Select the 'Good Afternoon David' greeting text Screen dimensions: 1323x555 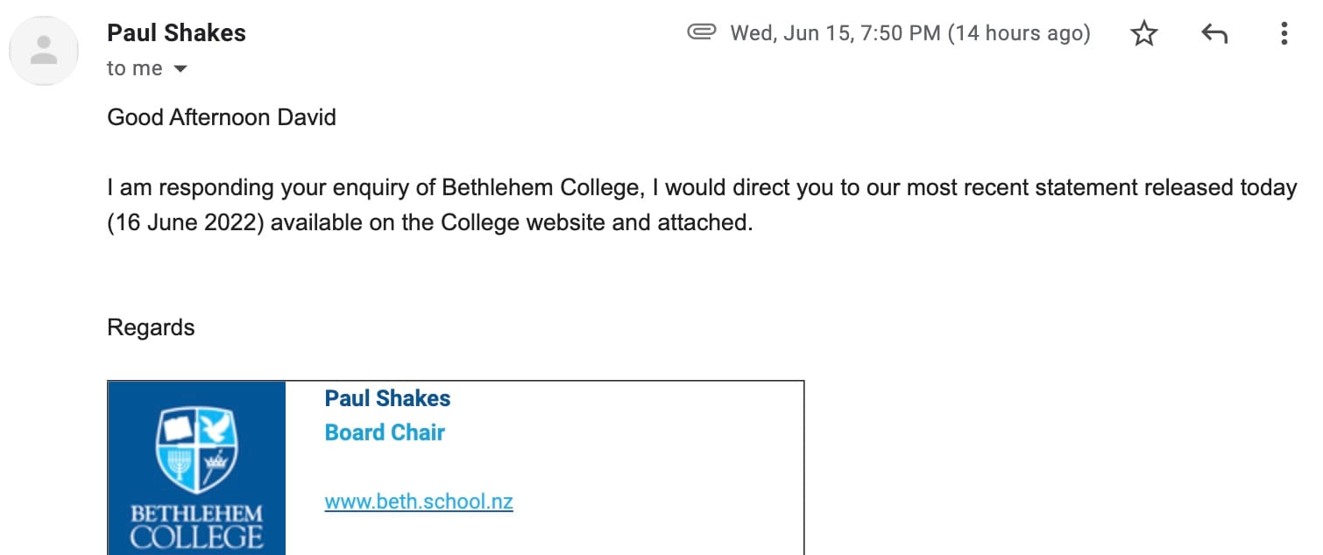coord(221,116)
